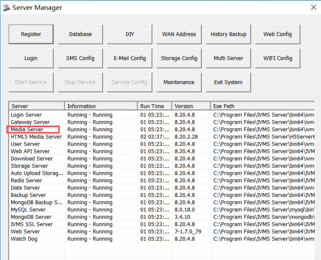
Task: Sort by the Exe Path column header
Action: [263, 106]
